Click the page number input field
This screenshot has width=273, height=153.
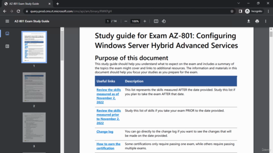coord(108,21)
